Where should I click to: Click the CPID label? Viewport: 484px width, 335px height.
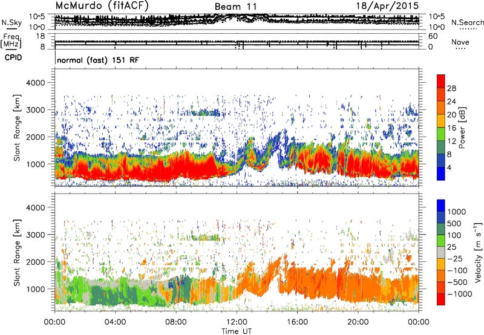point(13,57)
